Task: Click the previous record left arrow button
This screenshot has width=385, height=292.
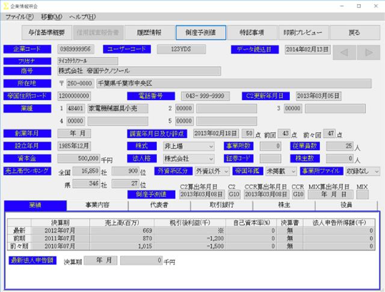Action: tap(345, 52)
